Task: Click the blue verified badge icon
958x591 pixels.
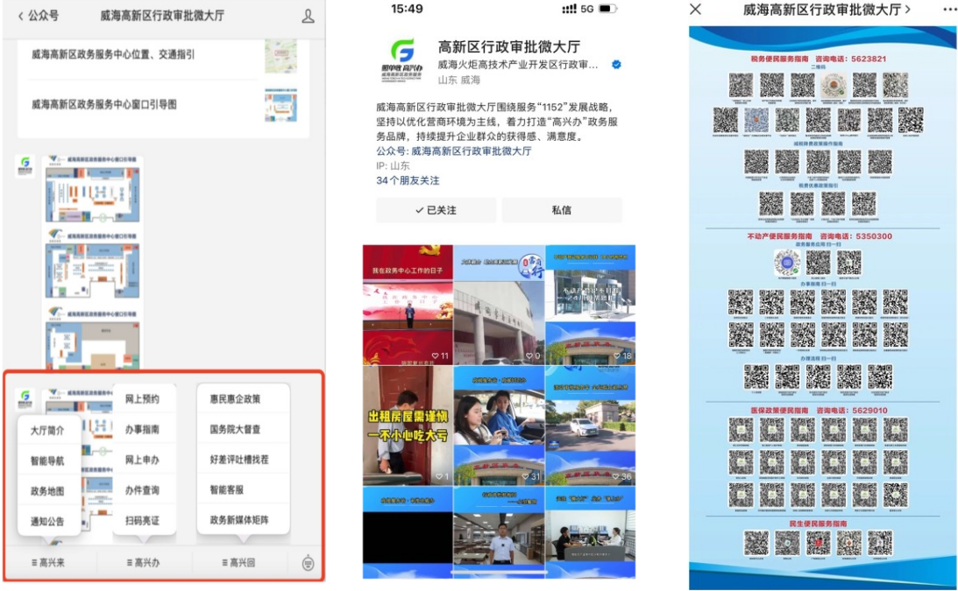Action: click(616, 65)
